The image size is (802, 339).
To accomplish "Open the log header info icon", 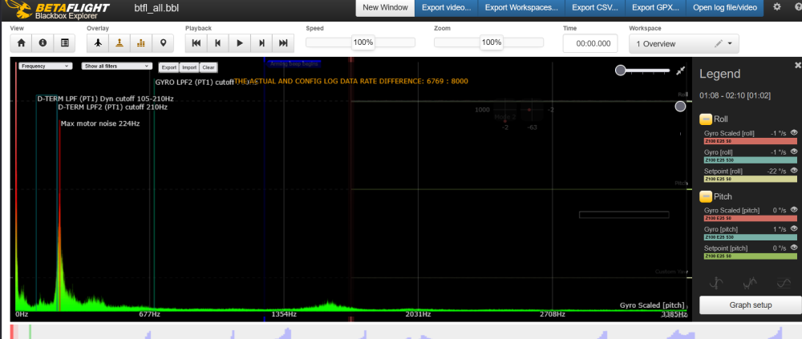I will 43,42.
